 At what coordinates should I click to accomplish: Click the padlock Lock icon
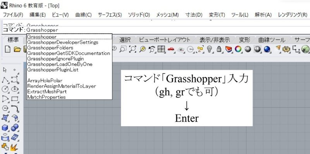click(219, 49)
